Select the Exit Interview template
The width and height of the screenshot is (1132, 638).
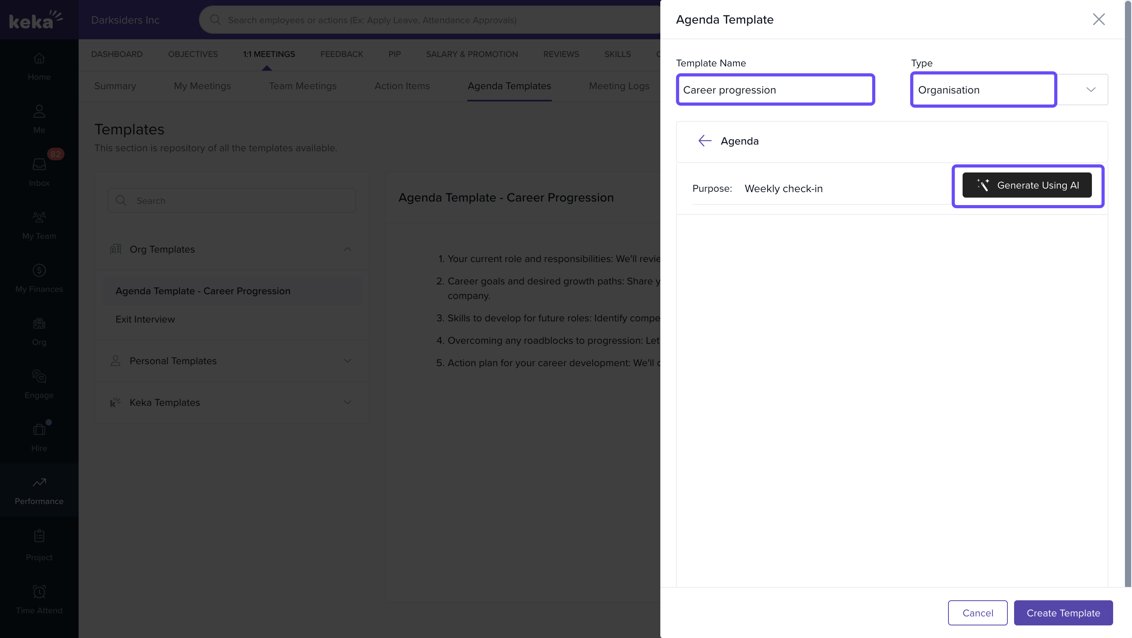coord(145,319)
